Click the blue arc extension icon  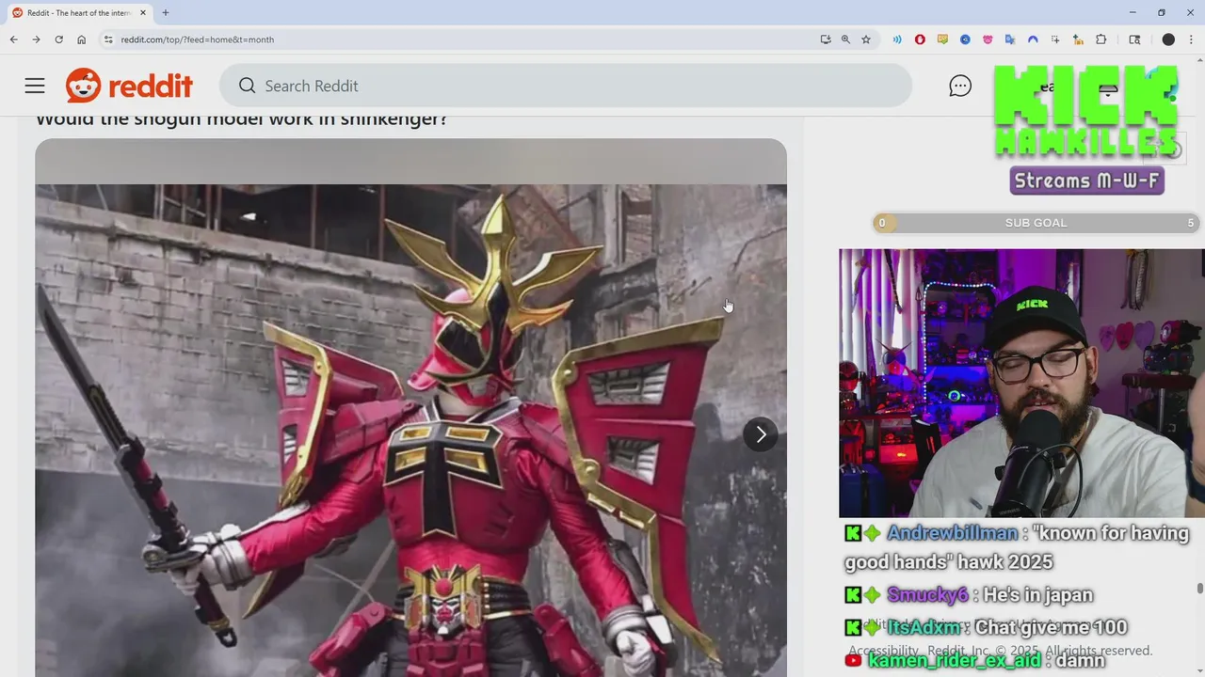(x=1033, y=39)
